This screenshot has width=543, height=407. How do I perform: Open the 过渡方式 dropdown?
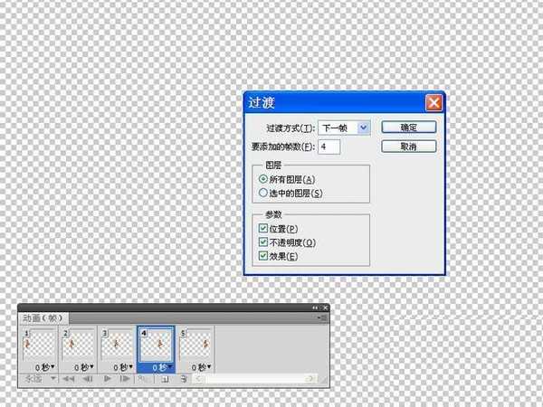[x=344, y=128]
